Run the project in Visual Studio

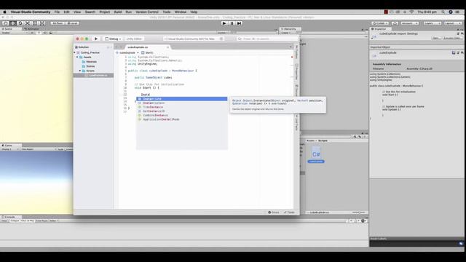[95, 39]
